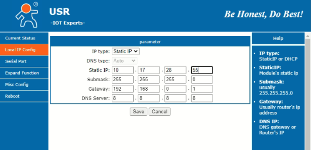Click Static IP first octet field
This screenshot has height=150, width=311.
pos(122,70)
